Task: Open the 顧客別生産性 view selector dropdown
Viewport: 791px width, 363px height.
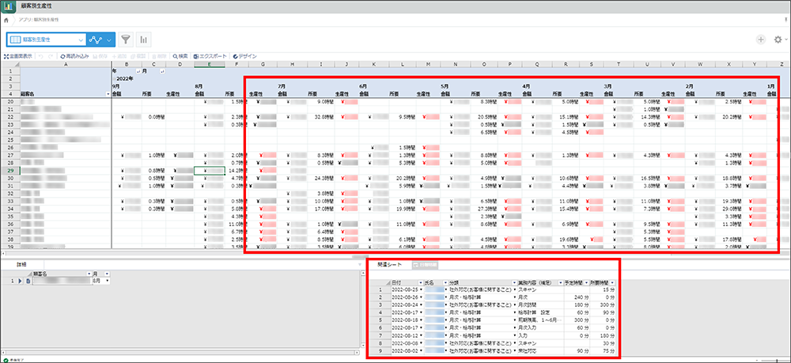Action: click(46, 40)
